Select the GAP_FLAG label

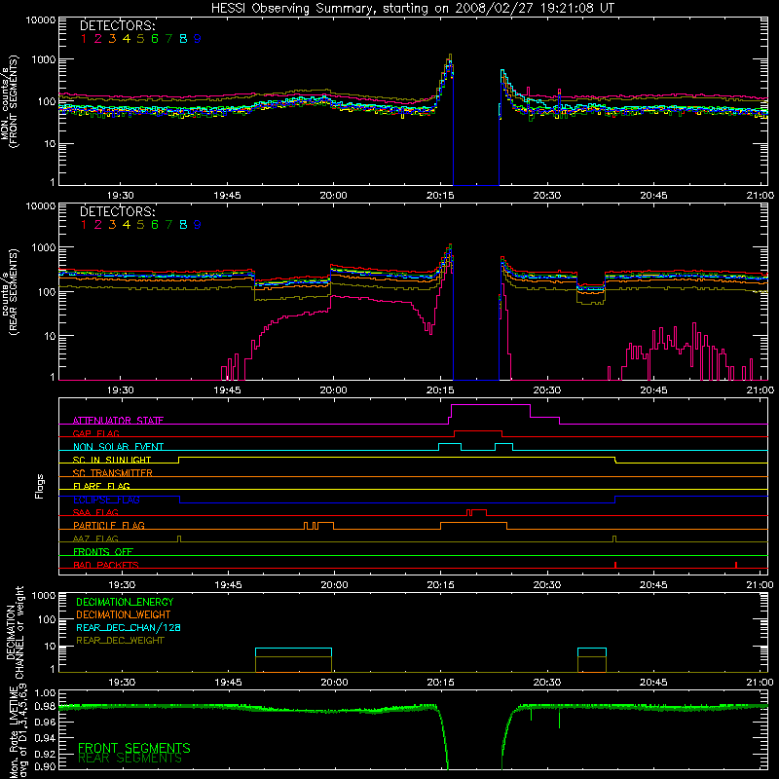(95, 433)
